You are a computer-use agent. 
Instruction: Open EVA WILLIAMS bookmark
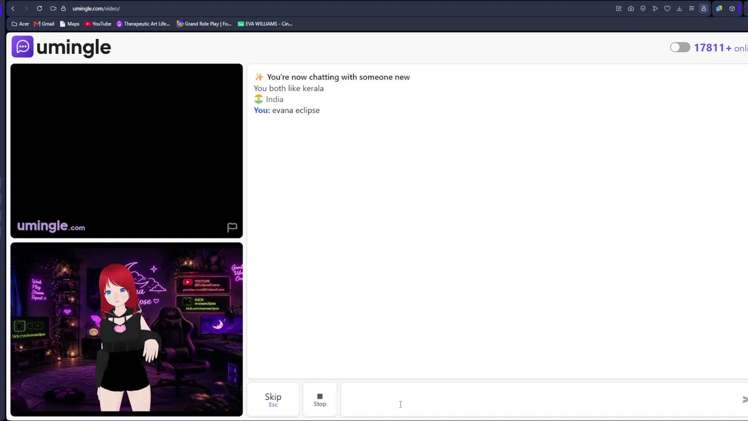click(265, 24)
